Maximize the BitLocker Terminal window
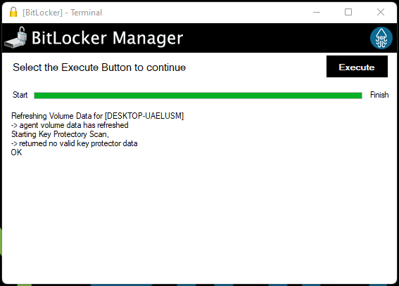The width and height of the screenshot is (399, 286). pos(348,12)
